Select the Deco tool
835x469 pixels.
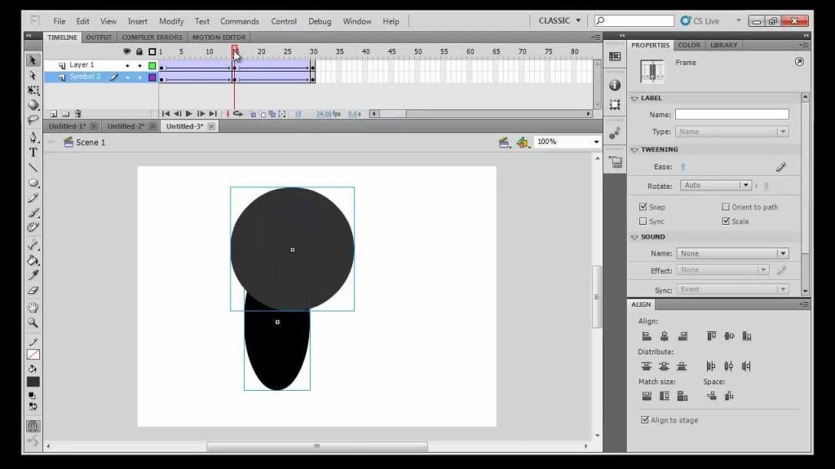tap(33, 228)
